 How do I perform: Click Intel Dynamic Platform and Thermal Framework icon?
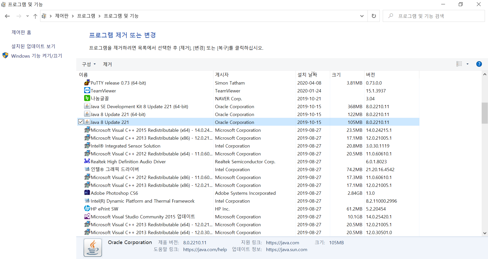pos(87,201)
